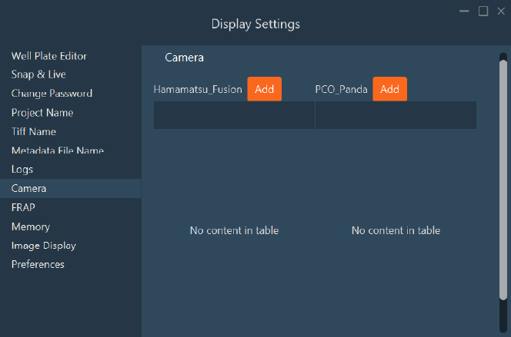Show the Logs section

tap(22, 169)
